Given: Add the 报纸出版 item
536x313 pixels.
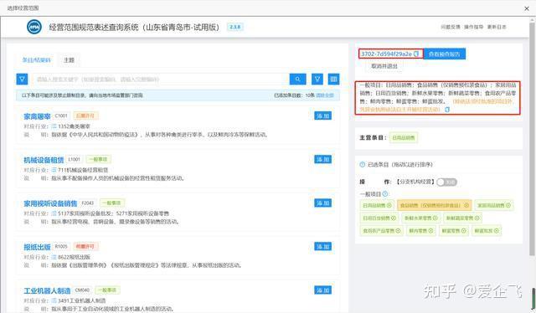Looking at the screenshot, I should tap(322, 246).
